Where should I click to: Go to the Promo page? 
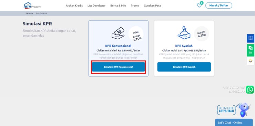click(135, 6)
